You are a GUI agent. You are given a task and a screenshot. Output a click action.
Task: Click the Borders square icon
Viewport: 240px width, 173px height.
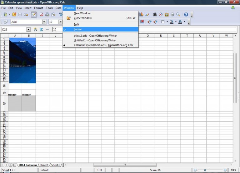(163, 22)
